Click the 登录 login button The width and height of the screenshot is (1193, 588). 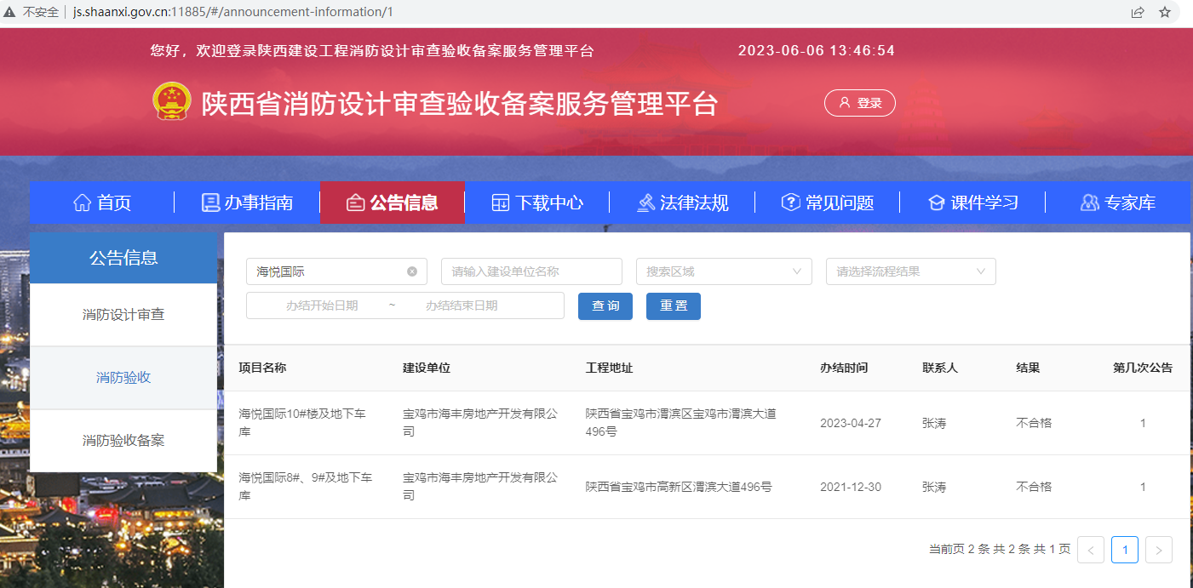click(x=859, y=103)
